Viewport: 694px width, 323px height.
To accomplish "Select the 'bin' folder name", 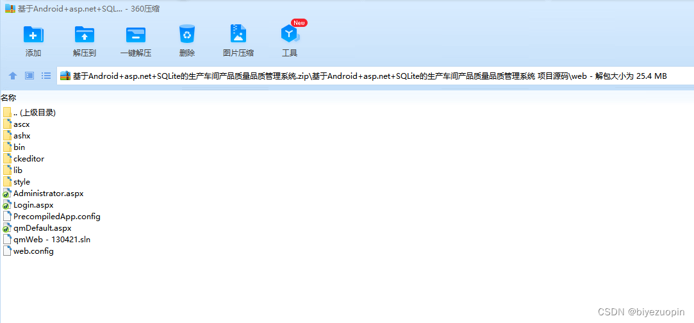I will point(19,147).
